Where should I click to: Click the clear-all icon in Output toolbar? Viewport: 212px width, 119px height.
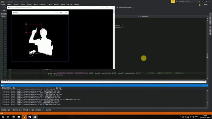[57, 88]
